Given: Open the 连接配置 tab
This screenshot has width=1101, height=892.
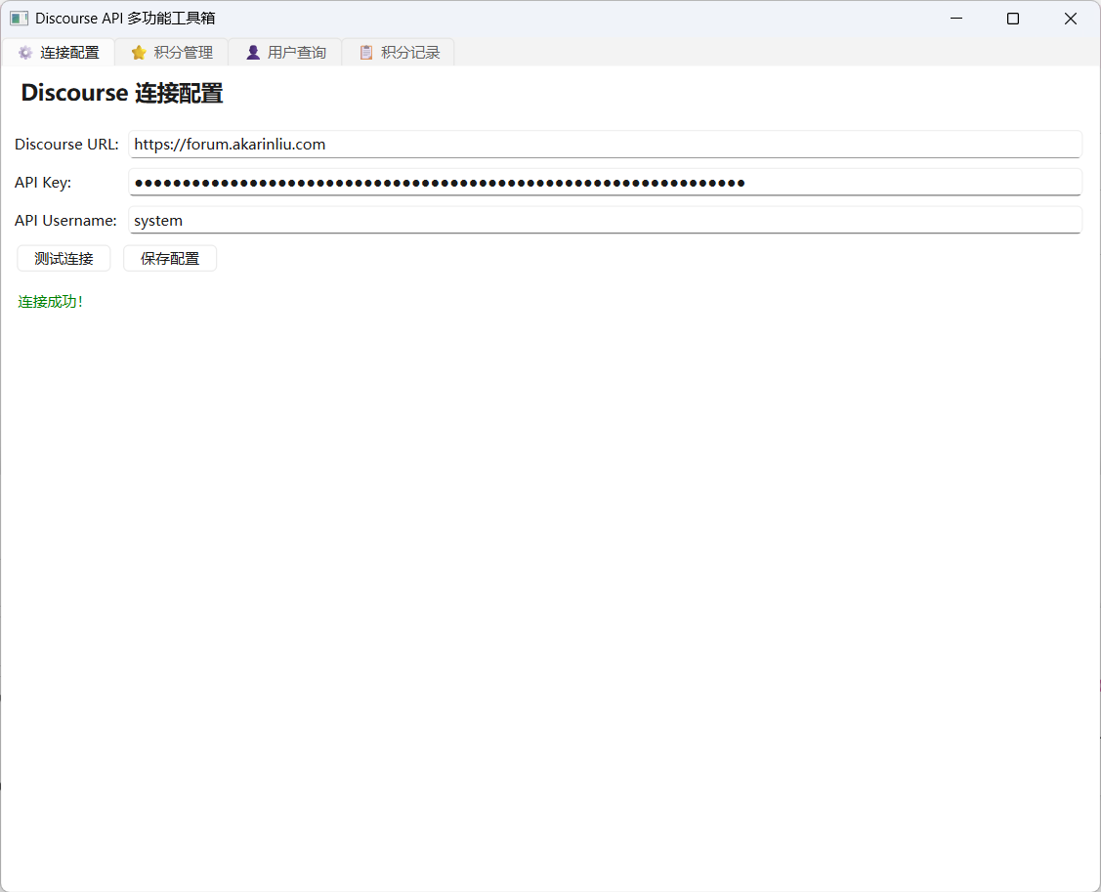Looking at the screenshot, I should point(59,53).
